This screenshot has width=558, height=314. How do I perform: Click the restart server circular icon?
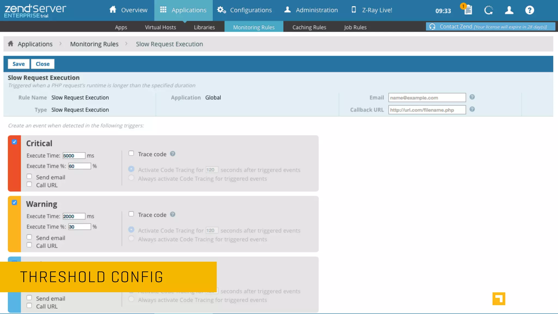coord(488,10)
